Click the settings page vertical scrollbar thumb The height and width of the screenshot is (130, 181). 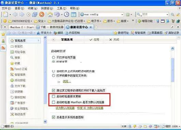pos(173,70)
